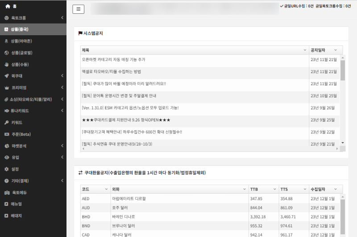
Task: Click the 상품(중국) sidebar icon
Action: tap(6, 29)
